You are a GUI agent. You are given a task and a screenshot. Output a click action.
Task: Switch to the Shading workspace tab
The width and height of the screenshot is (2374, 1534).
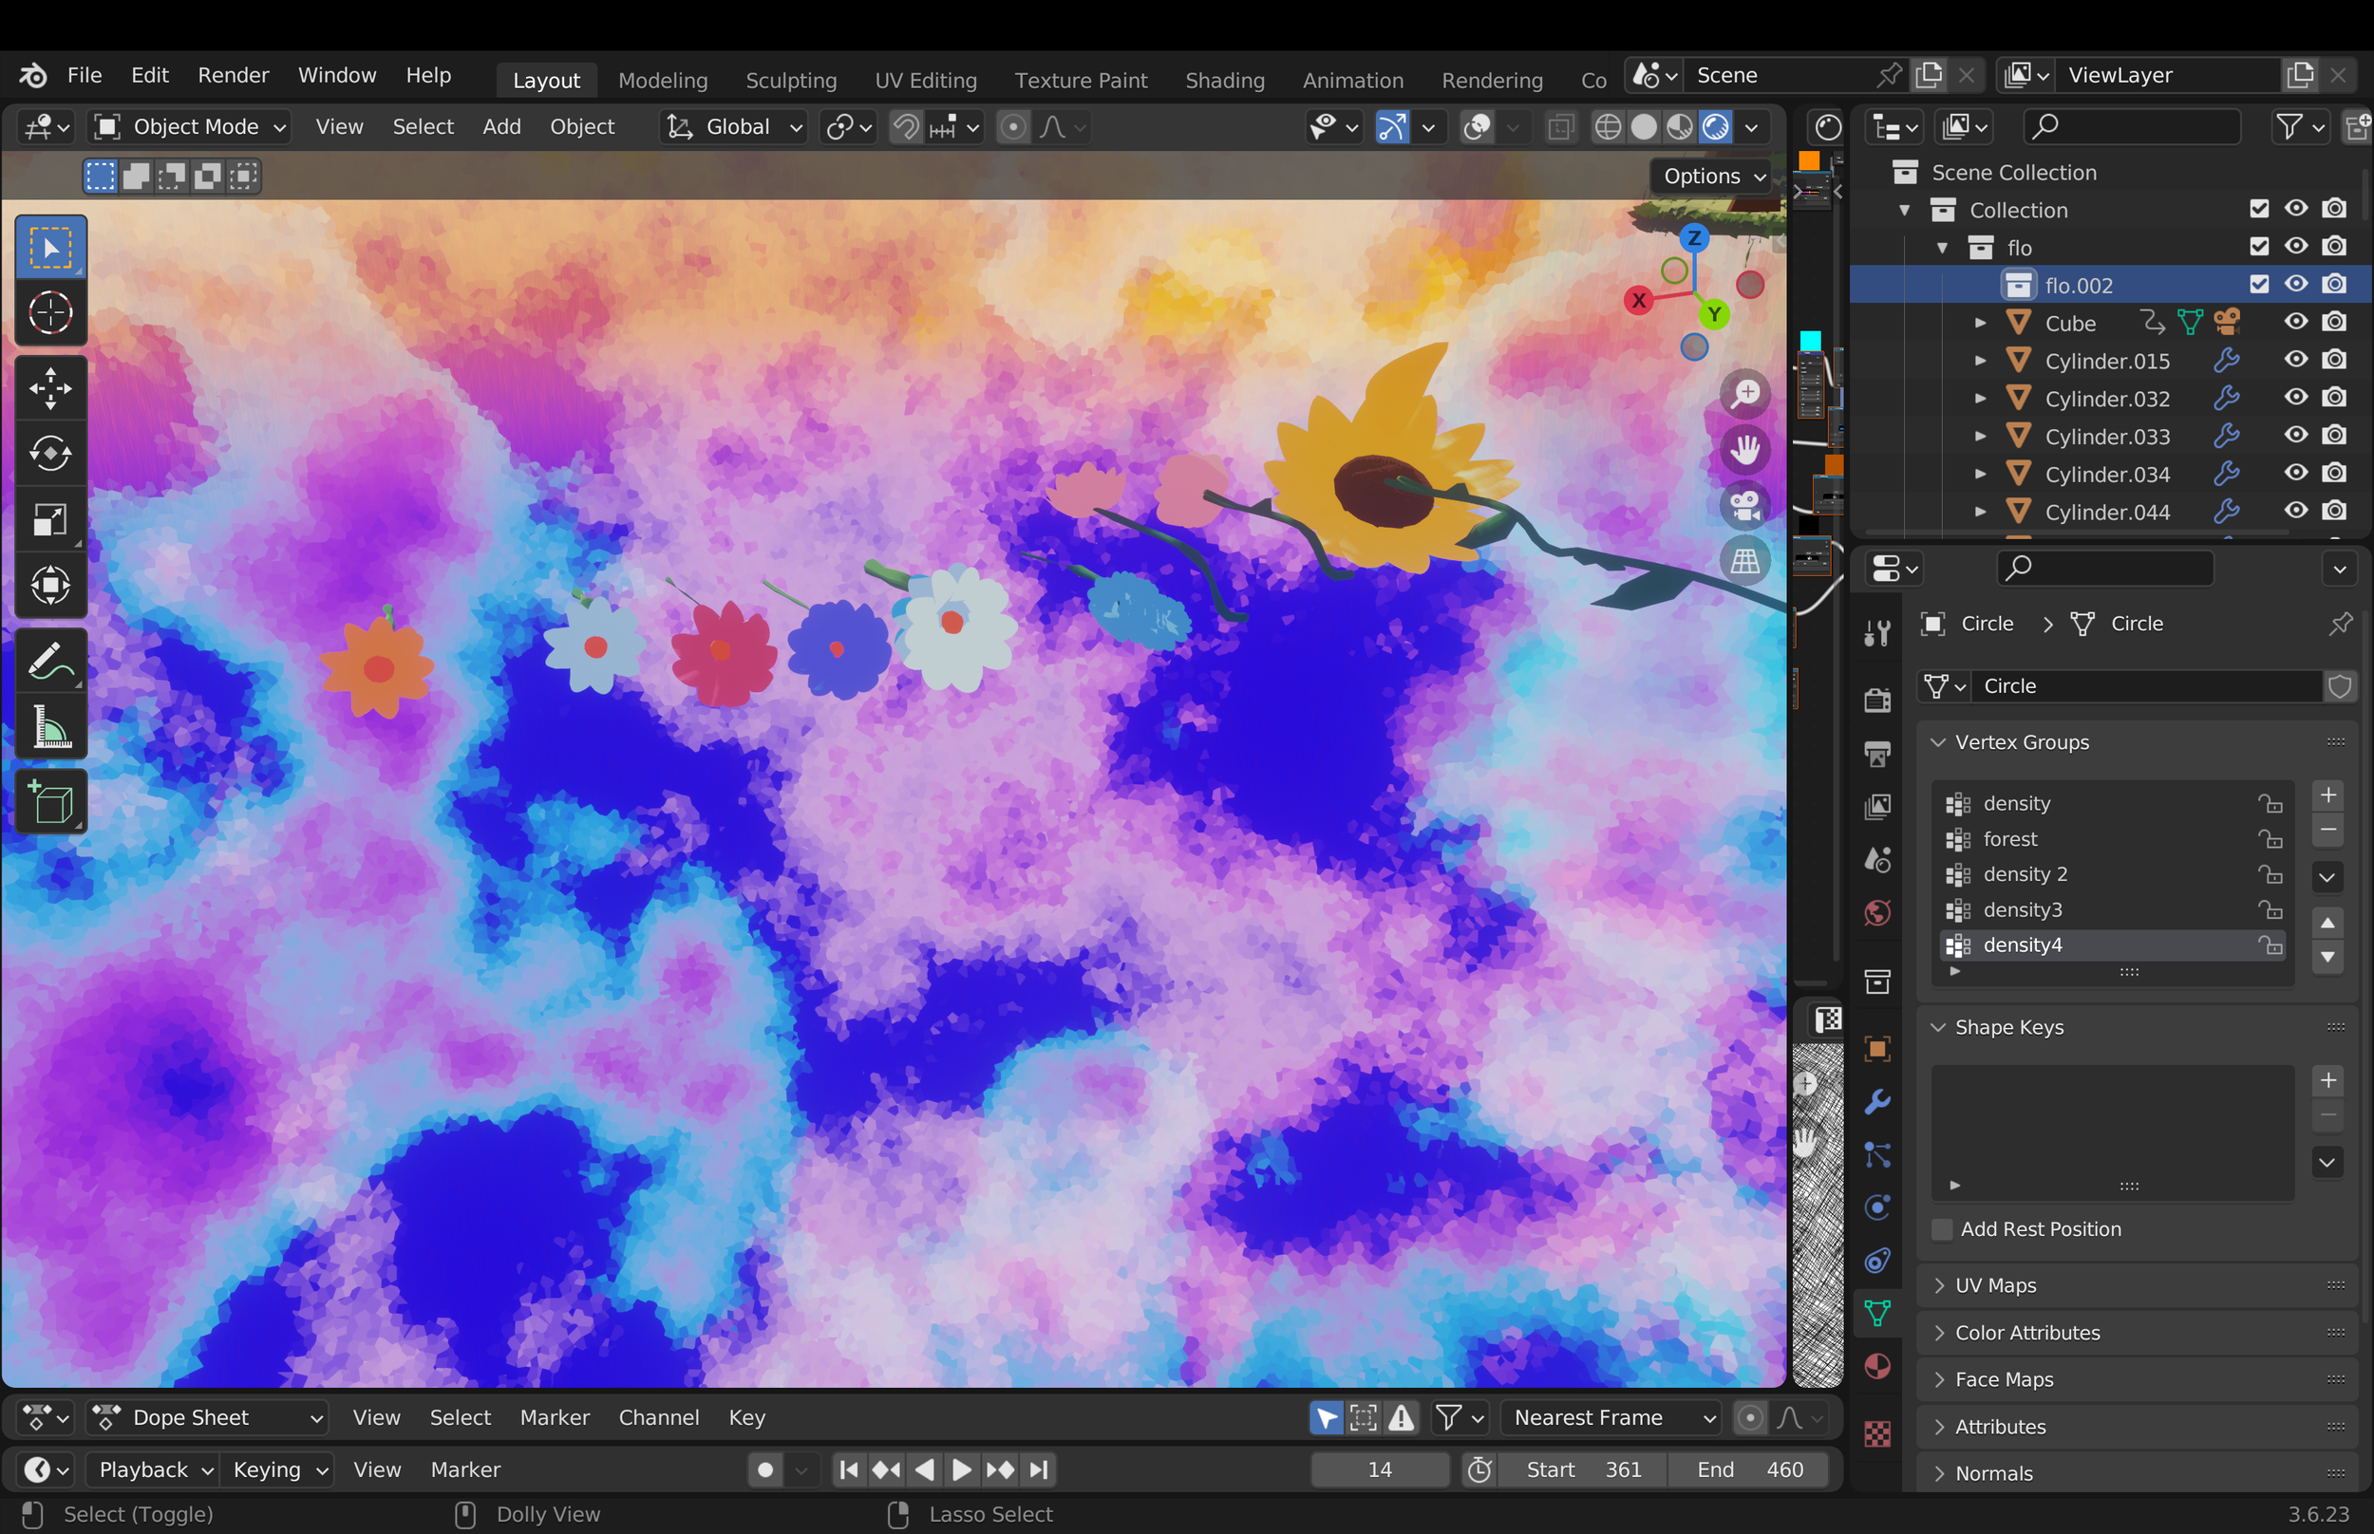click(1224, 80)
